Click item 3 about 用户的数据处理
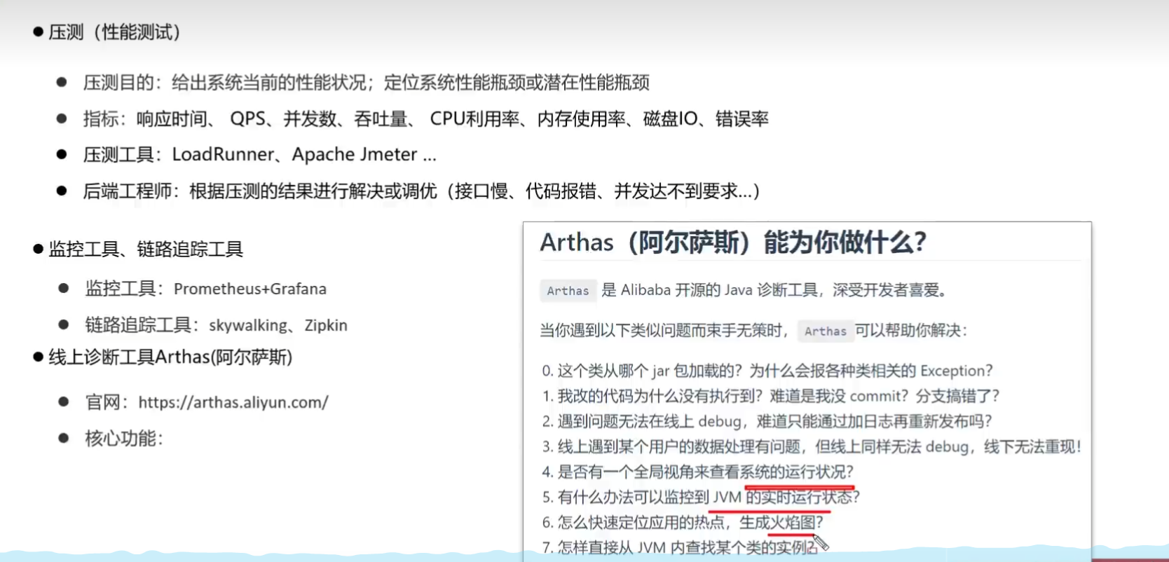Viewport: 1169px width, 562px height. (x=812, y=446)
